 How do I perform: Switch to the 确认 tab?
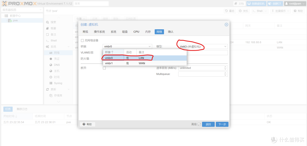[x=171, y=32]
